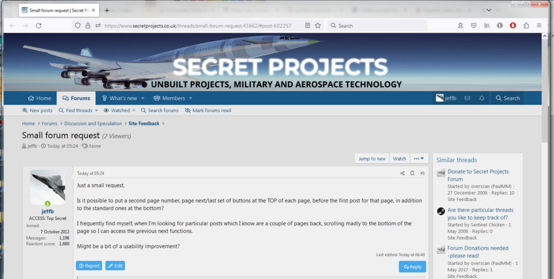554x279 pixels.
Task: Expand the What's new dropdown arrow
Action: pos(143,98)
